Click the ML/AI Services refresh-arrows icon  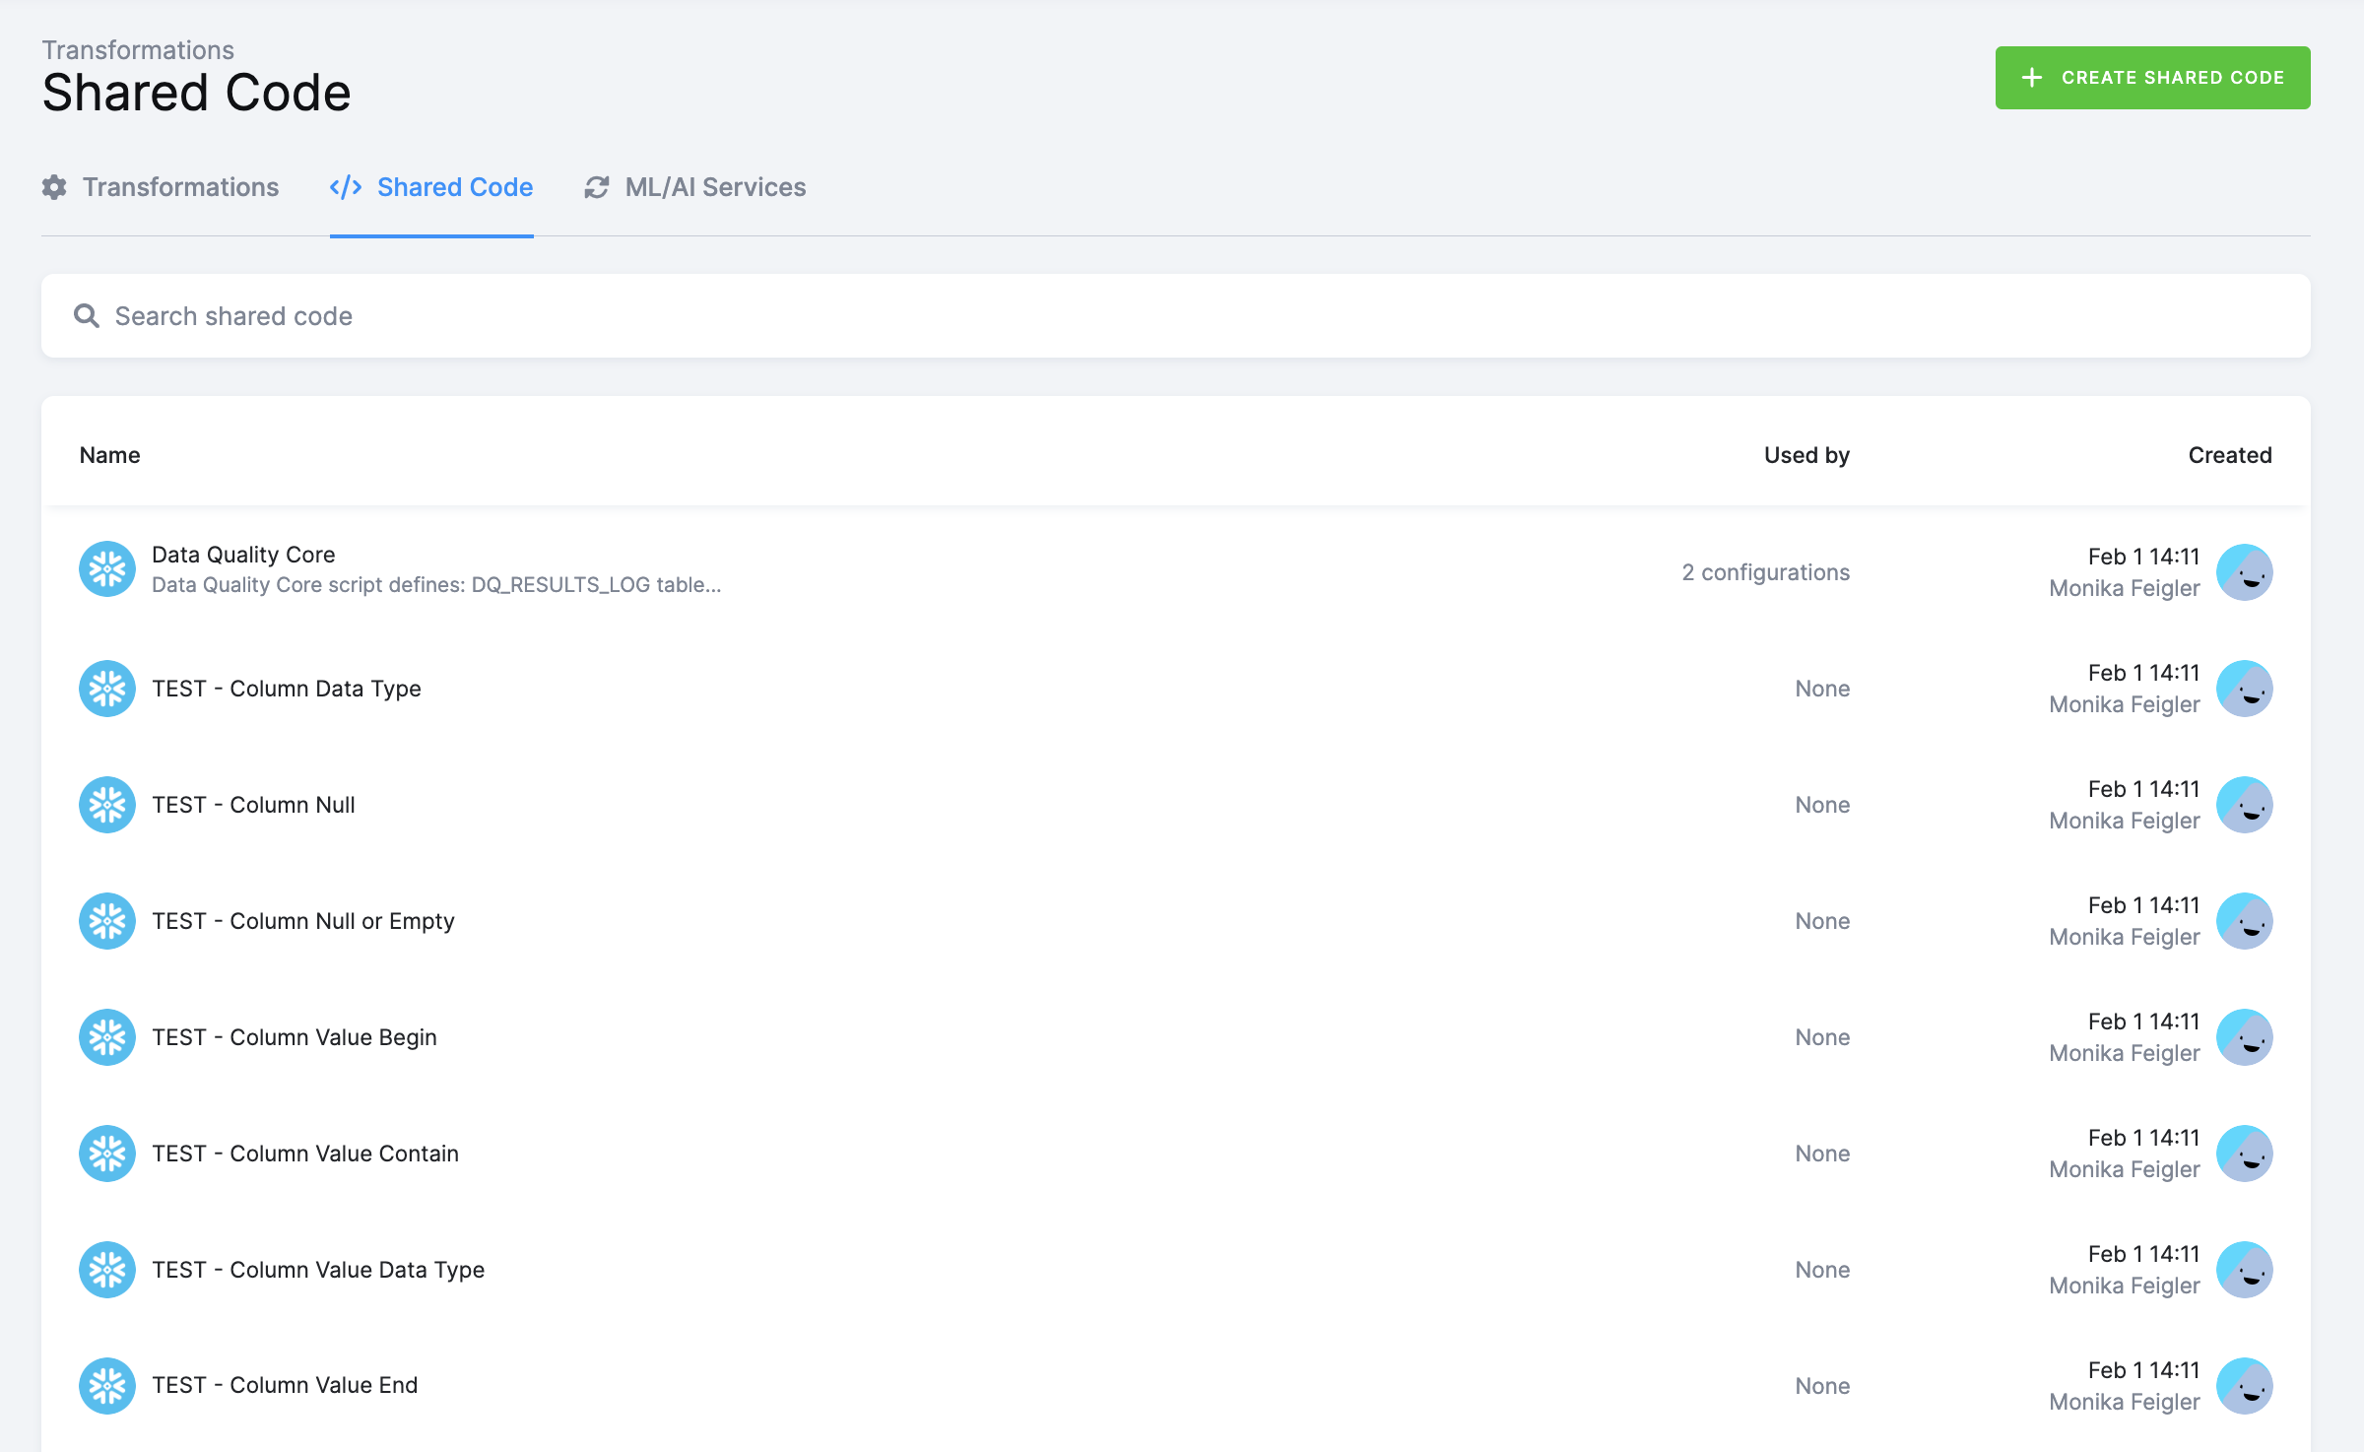[596, 187]
